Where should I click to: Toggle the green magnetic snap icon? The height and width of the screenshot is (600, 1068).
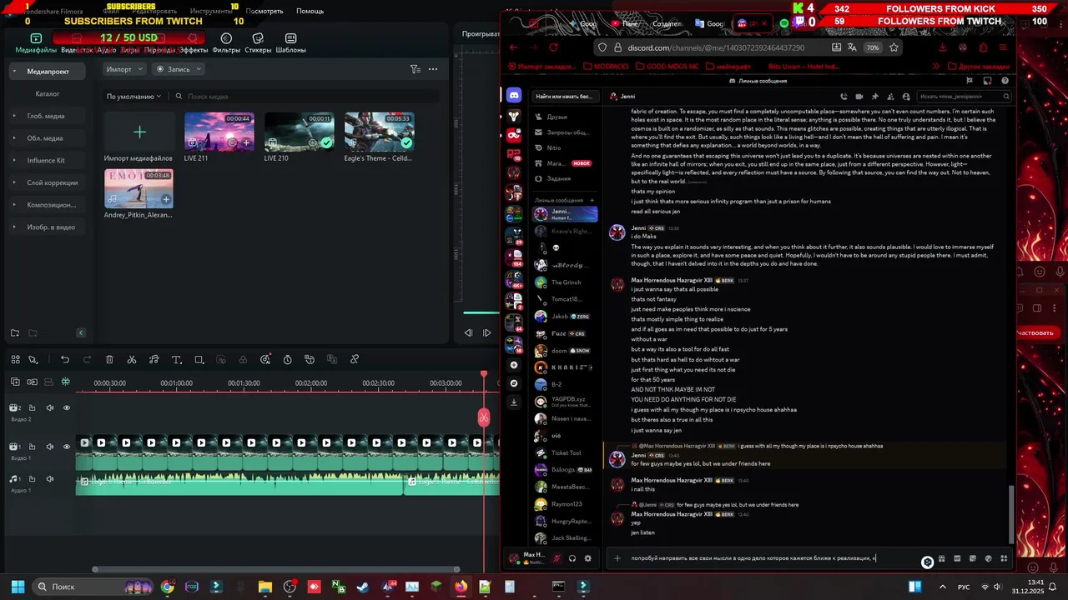(x=66, y=382)
